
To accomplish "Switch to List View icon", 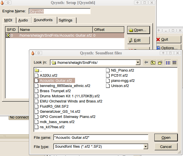I will (x=168, y=62).
